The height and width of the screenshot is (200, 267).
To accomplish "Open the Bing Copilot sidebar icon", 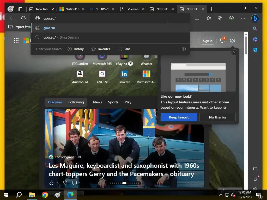I will click(255, 18).
